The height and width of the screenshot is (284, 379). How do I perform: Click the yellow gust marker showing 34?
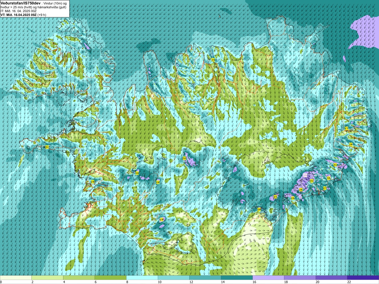tap(301, 190)
